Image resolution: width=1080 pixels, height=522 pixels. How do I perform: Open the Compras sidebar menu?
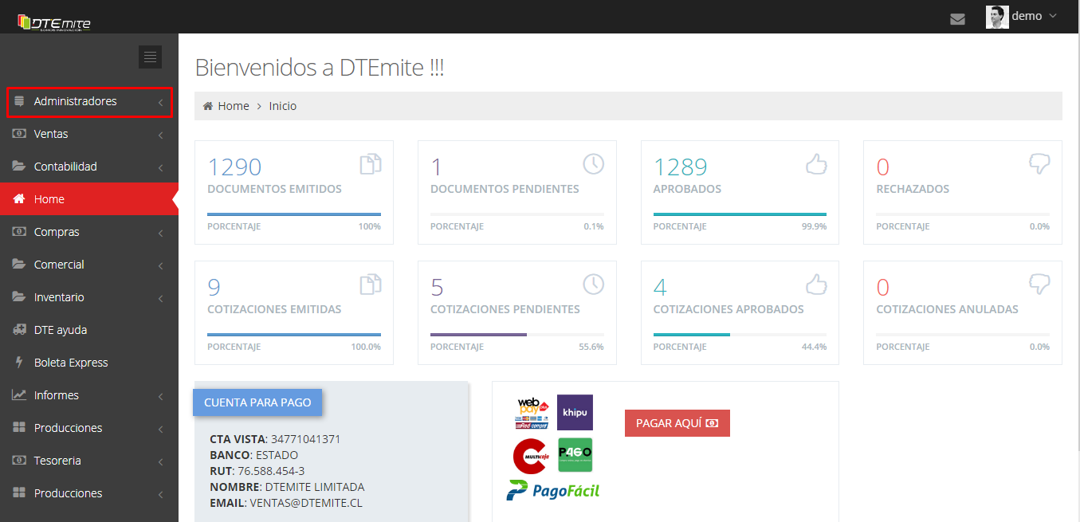89,232
